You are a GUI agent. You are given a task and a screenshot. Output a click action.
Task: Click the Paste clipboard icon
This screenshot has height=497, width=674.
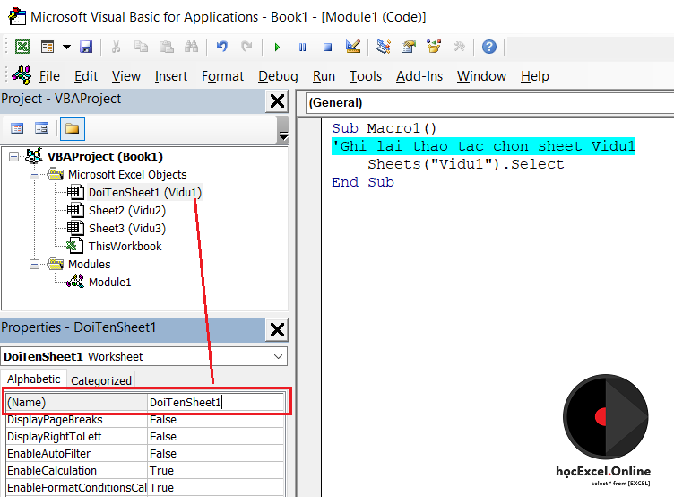point(167,47)
